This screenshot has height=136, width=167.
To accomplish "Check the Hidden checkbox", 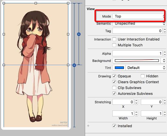I will tap(143, 76).
